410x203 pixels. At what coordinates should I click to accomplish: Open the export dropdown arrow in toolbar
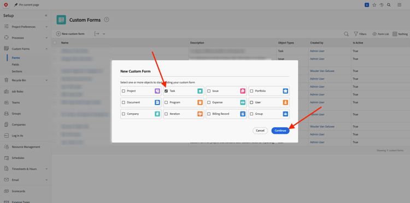pyautogui.click(x=104, y=34)
